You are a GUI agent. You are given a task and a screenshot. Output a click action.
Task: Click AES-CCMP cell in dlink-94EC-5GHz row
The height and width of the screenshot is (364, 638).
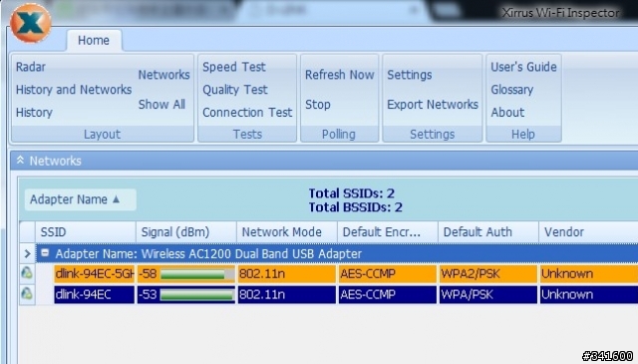[388, 273]
